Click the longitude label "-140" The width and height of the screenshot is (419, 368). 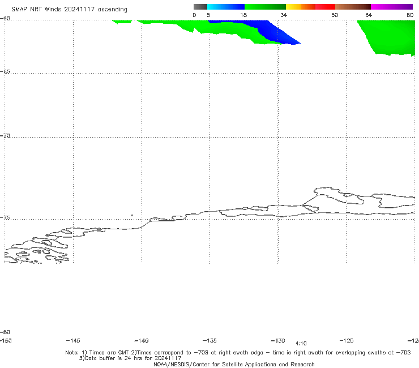tap(142, 341)
